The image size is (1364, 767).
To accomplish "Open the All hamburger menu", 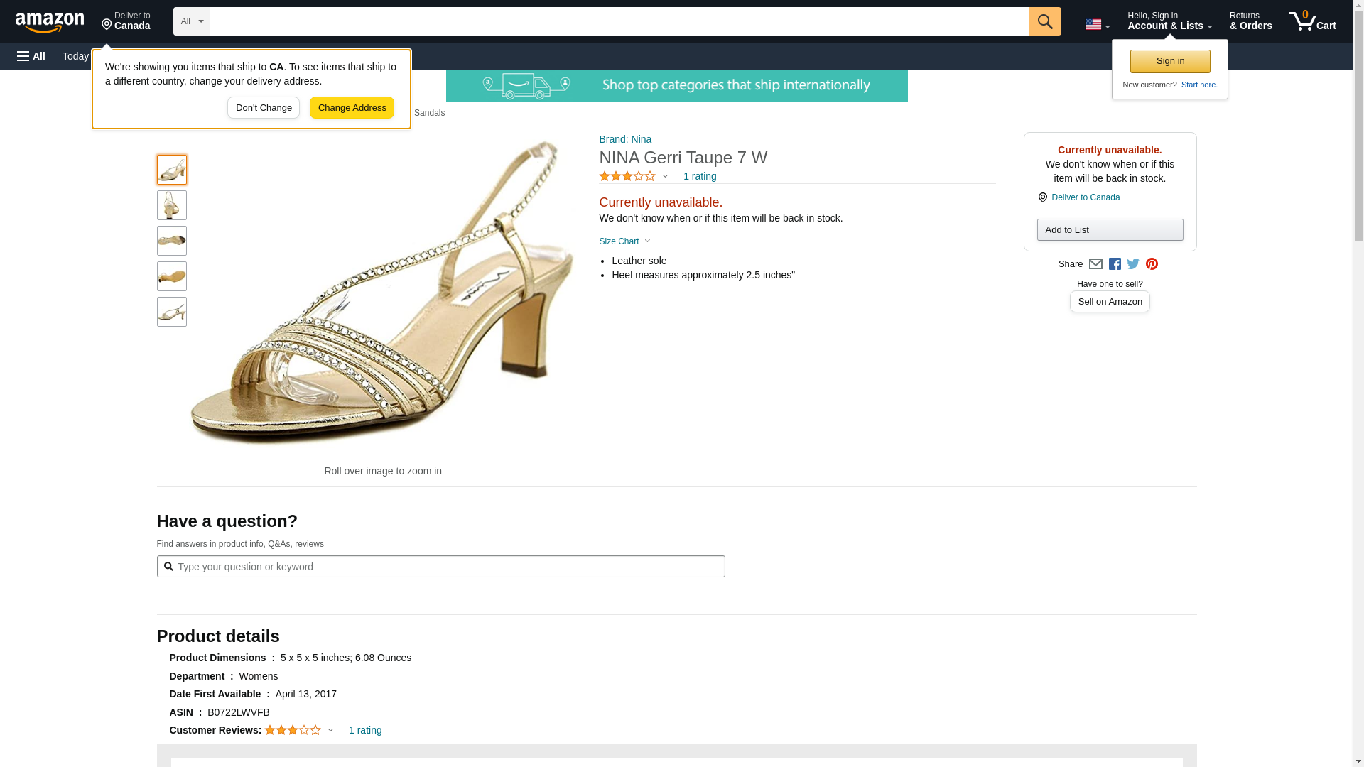I will (x=31, y=56).
